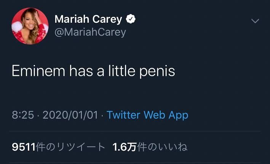View the 1.6万 likes count
Image resolution: width=270 pixels, height=164 pixels.
125,147
